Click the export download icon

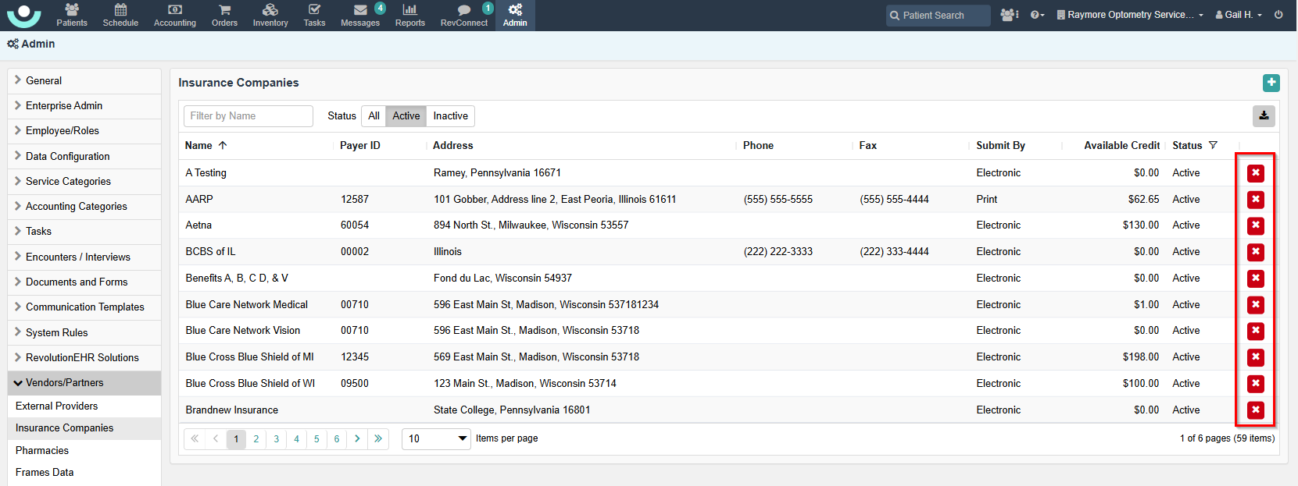1264,116
